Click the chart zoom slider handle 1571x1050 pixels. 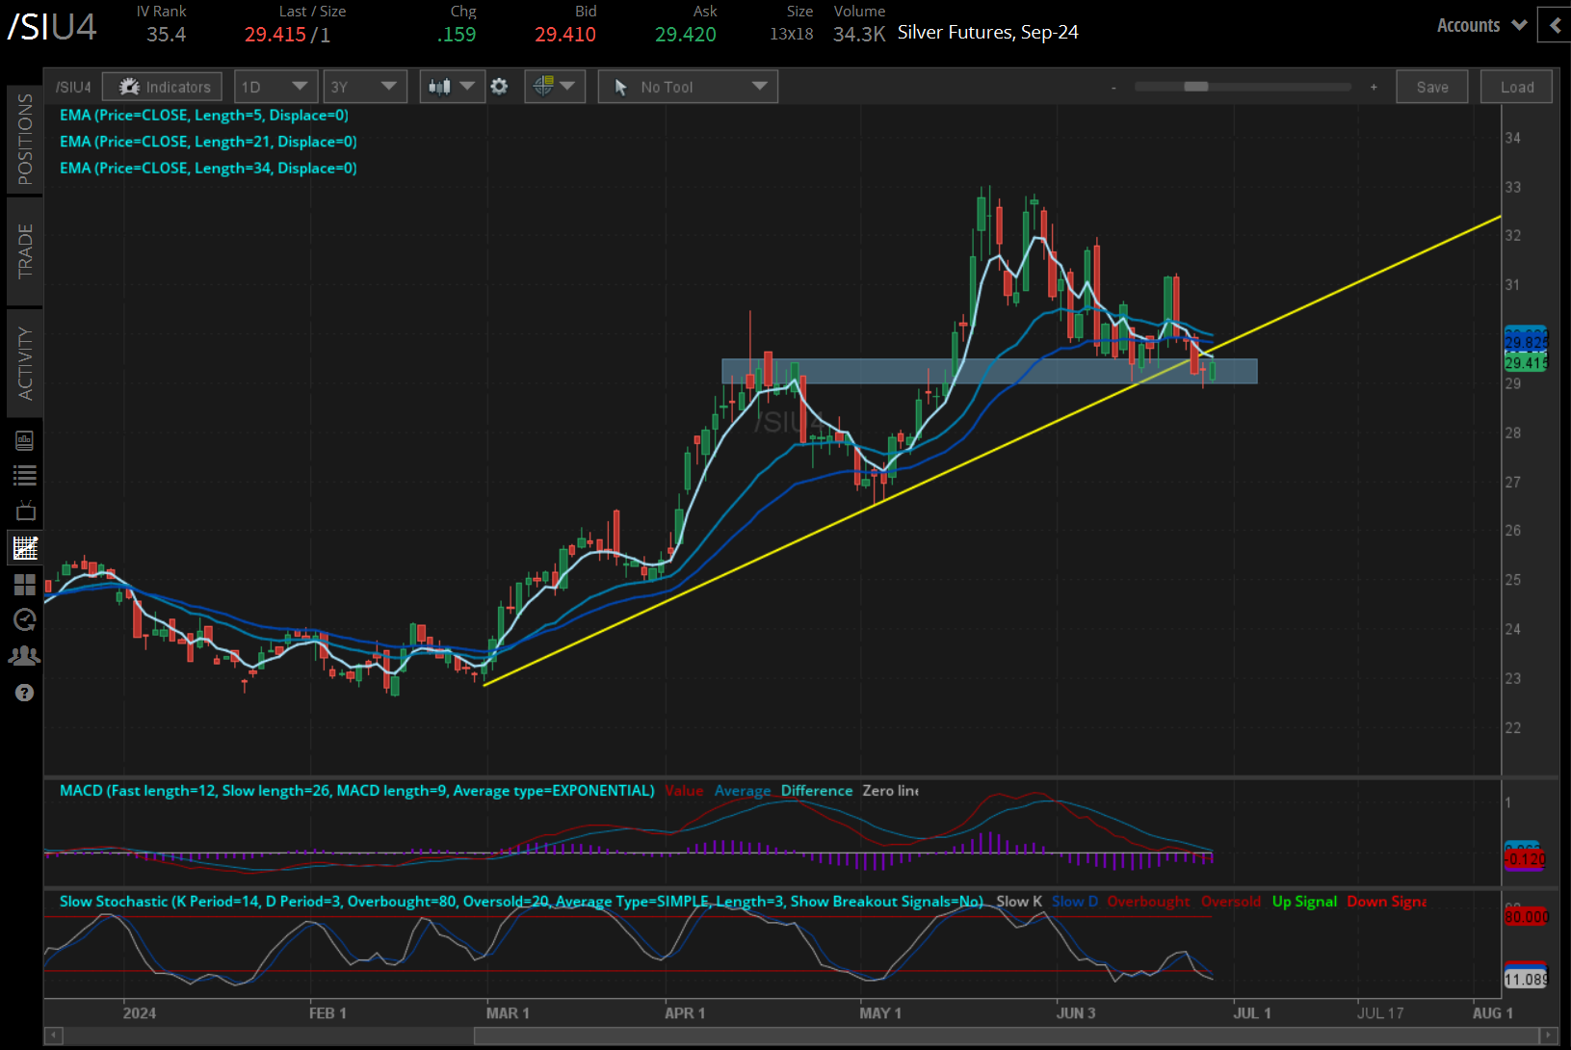tap(1195, 87)
